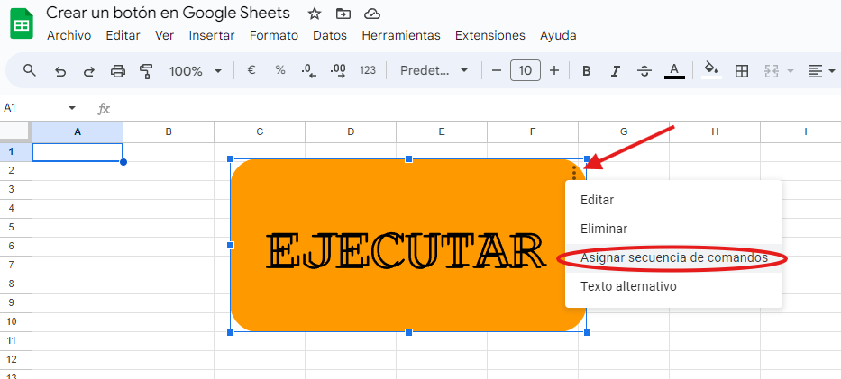The width and height of the screenshot is (841, 379).
Task: Click the merge cells icon
Action: pyautogui.click(x=772, y=70)
